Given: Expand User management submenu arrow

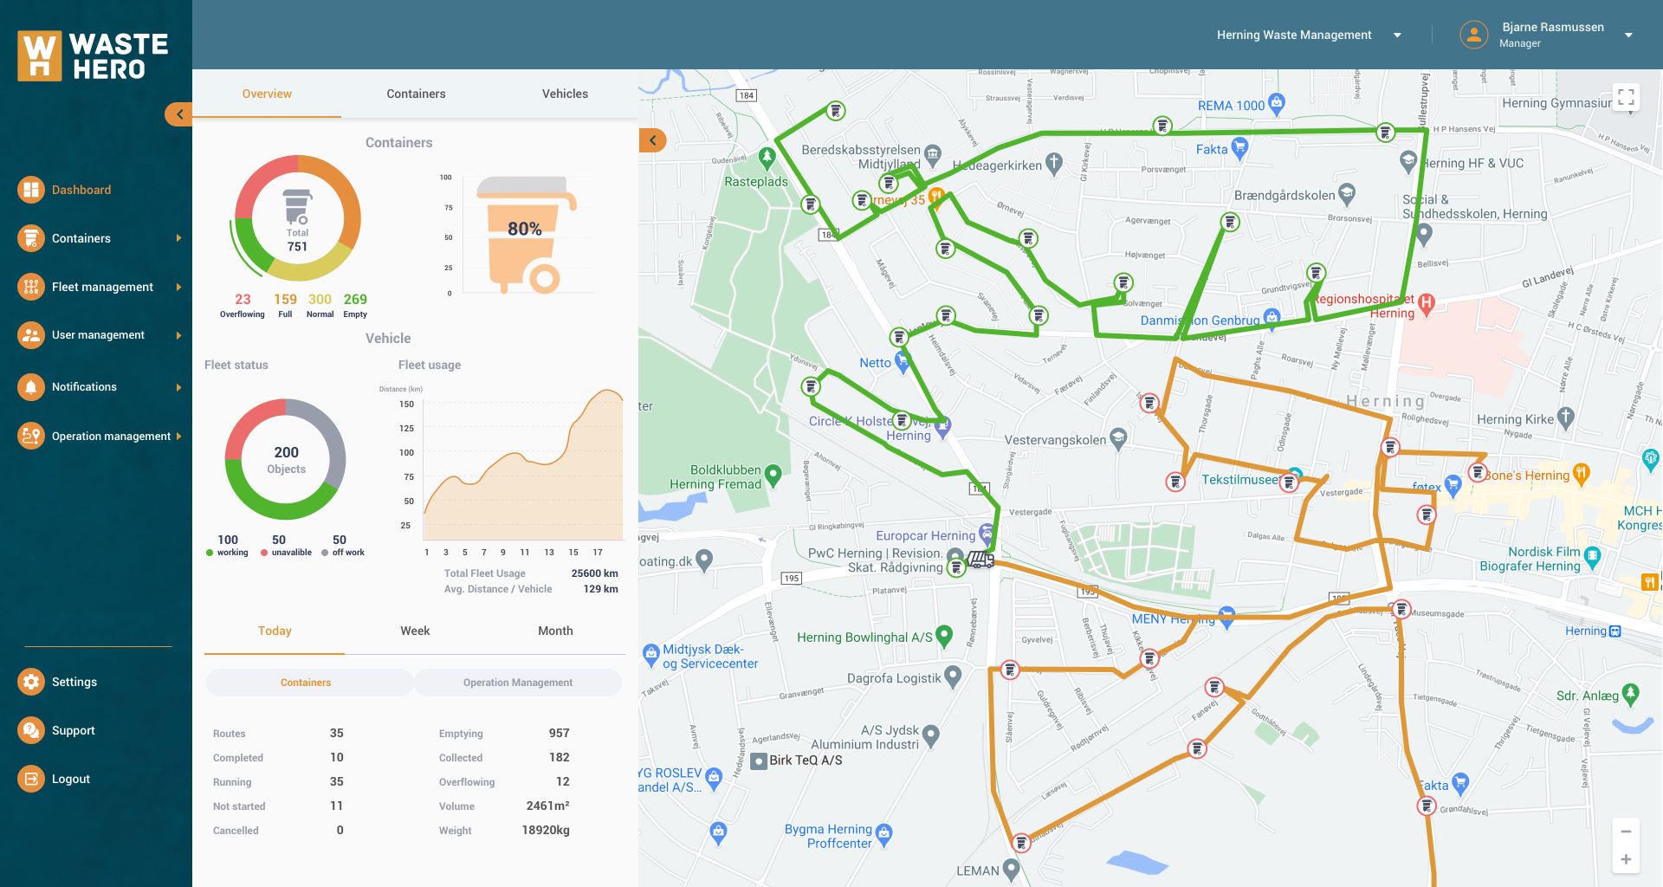Looking at the screenshot, I should click(178, 335).
